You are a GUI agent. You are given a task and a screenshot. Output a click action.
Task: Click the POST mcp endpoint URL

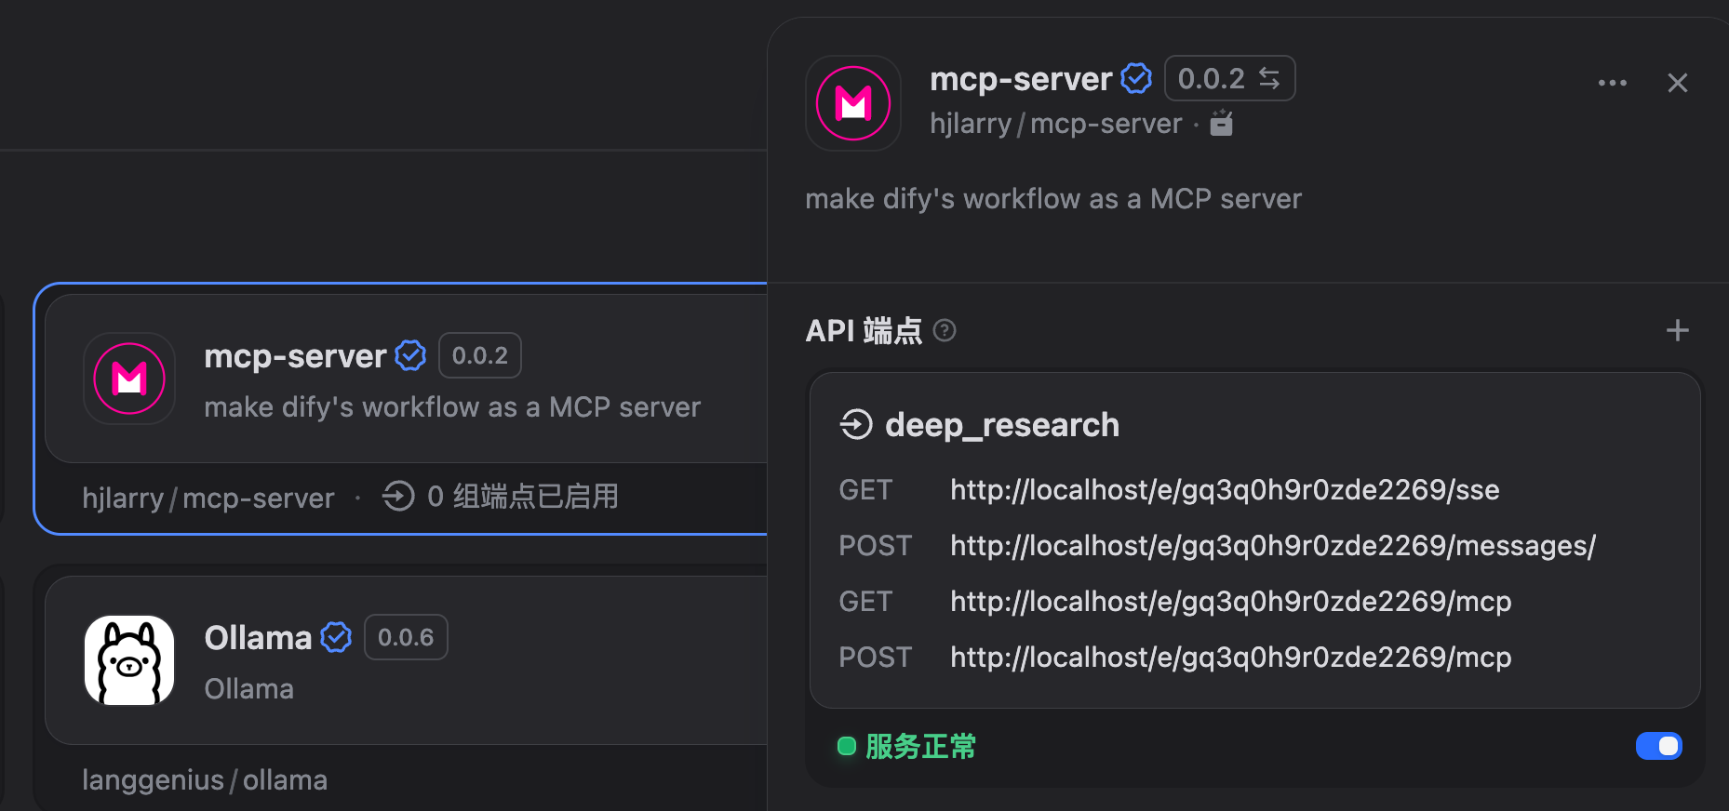[1230, 658]
